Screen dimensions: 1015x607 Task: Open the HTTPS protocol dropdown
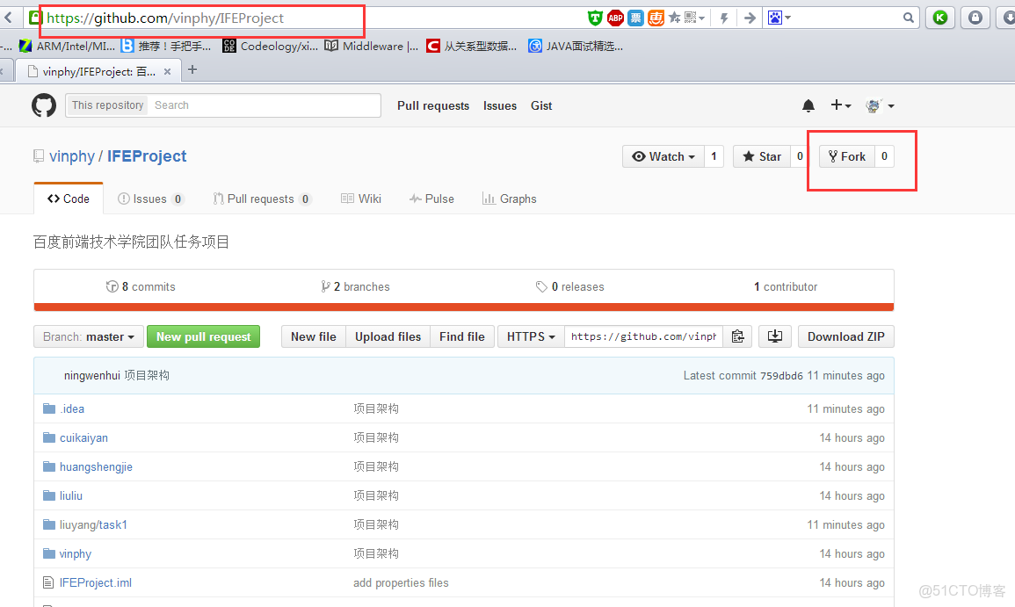click(531, 336)
